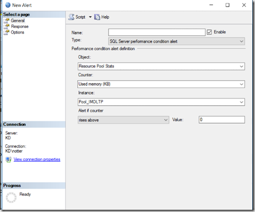Select the General page
Screen dimensions: 255x212
17,21
